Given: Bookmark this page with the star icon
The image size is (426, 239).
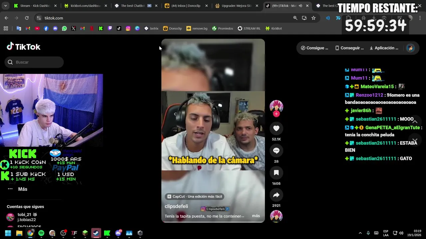Looking at the screenshot, I should [314, 18].
